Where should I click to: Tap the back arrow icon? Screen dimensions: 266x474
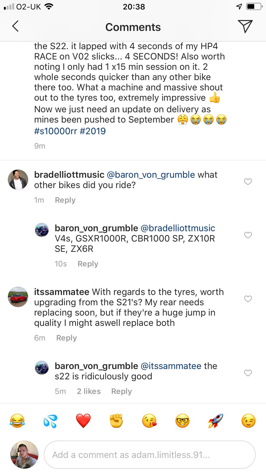15,26
